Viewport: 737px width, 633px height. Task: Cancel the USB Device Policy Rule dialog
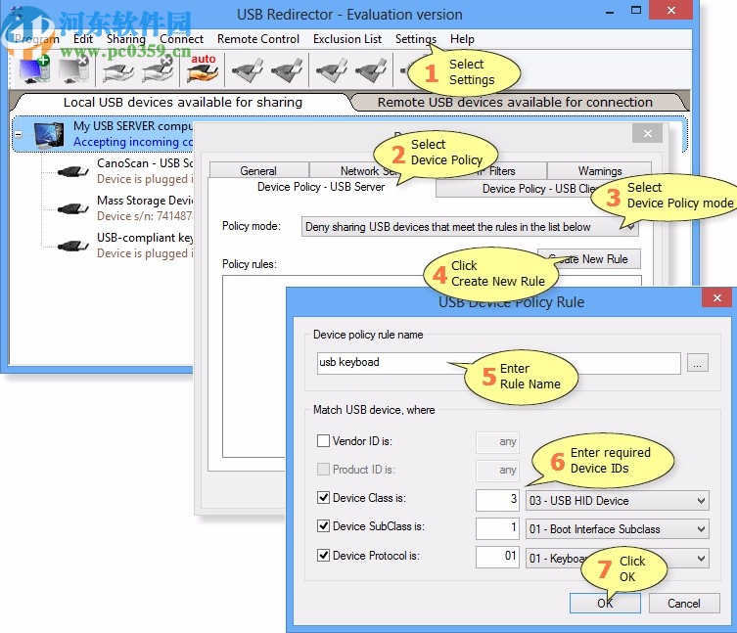684,603
